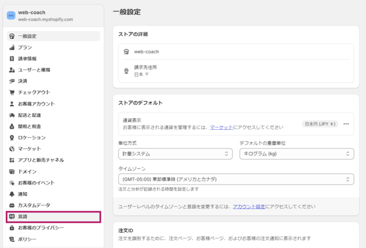Screen dimensions: 366x248
Task: Open アプリと販売チャネル settings
Action: pos(53,160)
